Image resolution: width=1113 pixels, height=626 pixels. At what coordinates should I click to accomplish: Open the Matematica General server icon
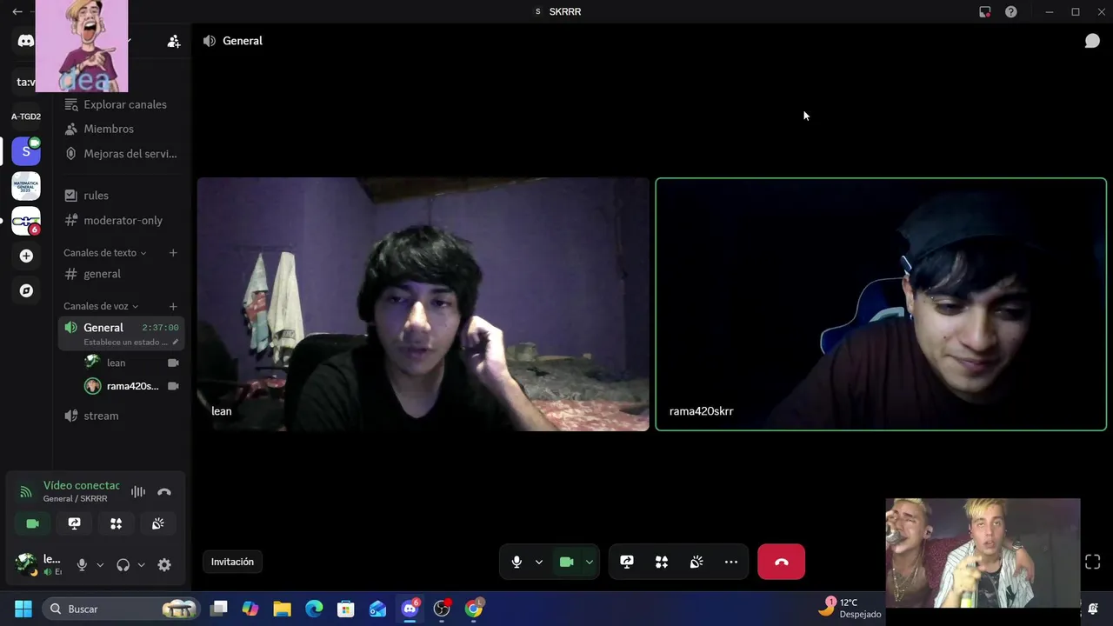click(x=26, y=186)
